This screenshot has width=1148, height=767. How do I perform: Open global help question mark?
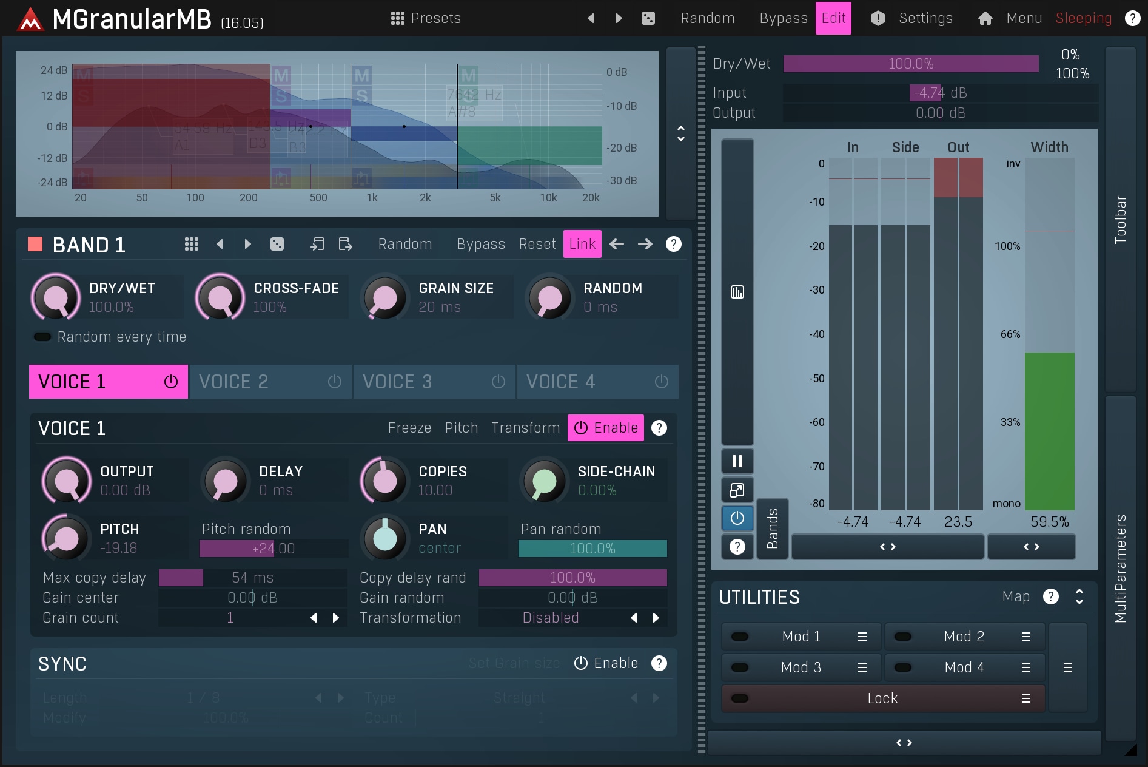tap(1132, 18)
